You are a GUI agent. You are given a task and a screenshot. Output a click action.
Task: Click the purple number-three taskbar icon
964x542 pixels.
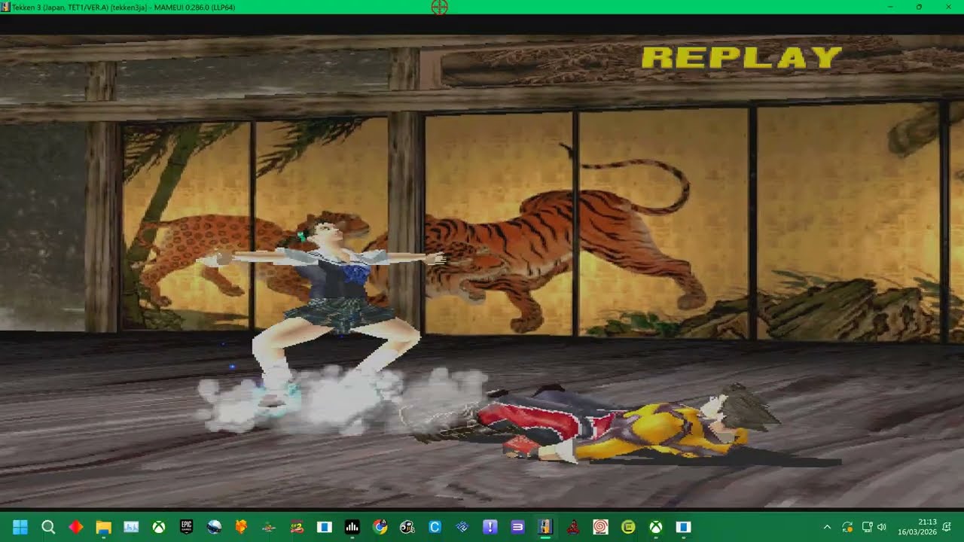point(517,527)
